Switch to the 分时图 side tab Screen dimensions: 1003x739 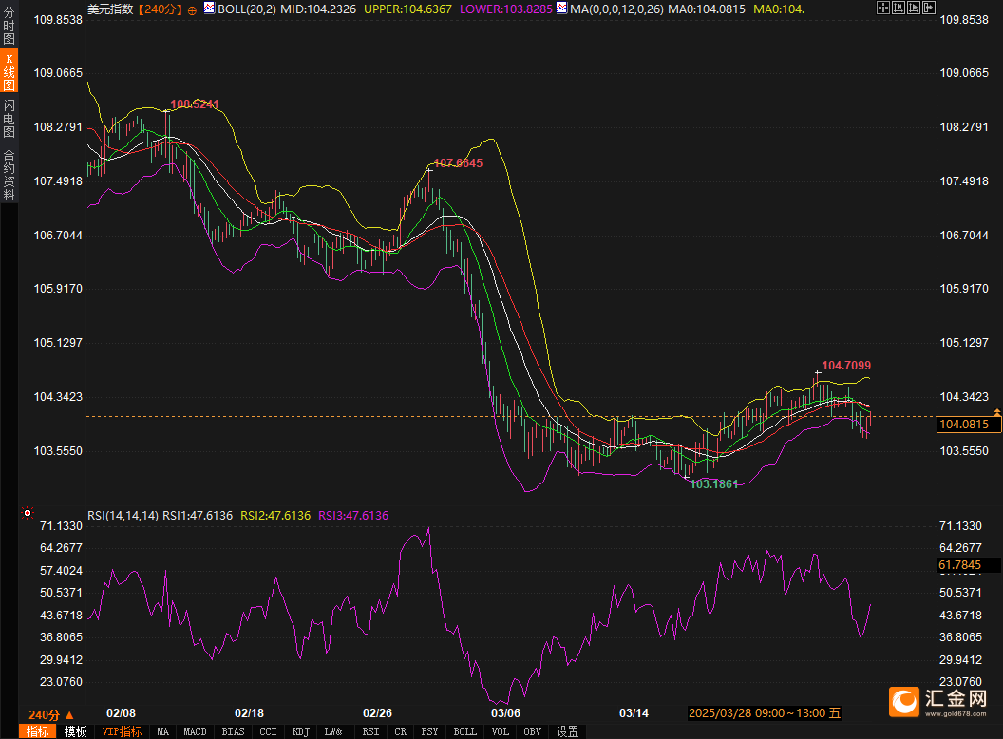9,26
